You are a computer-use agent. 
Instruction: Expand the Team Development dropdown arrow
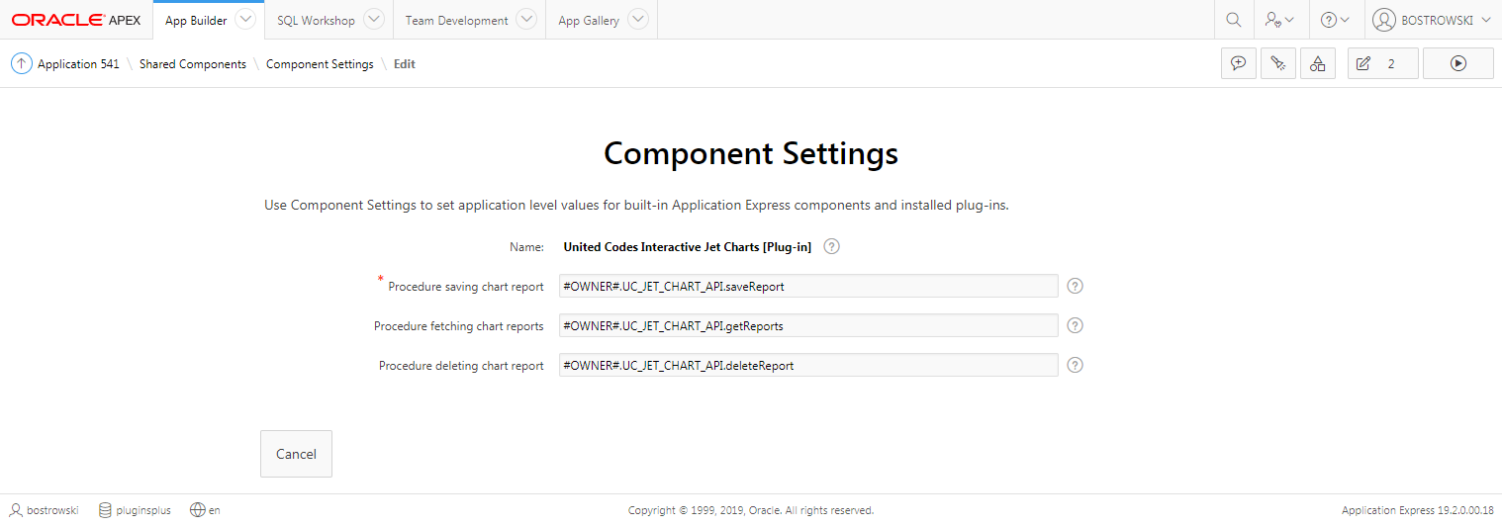click(x=526, y=20)
